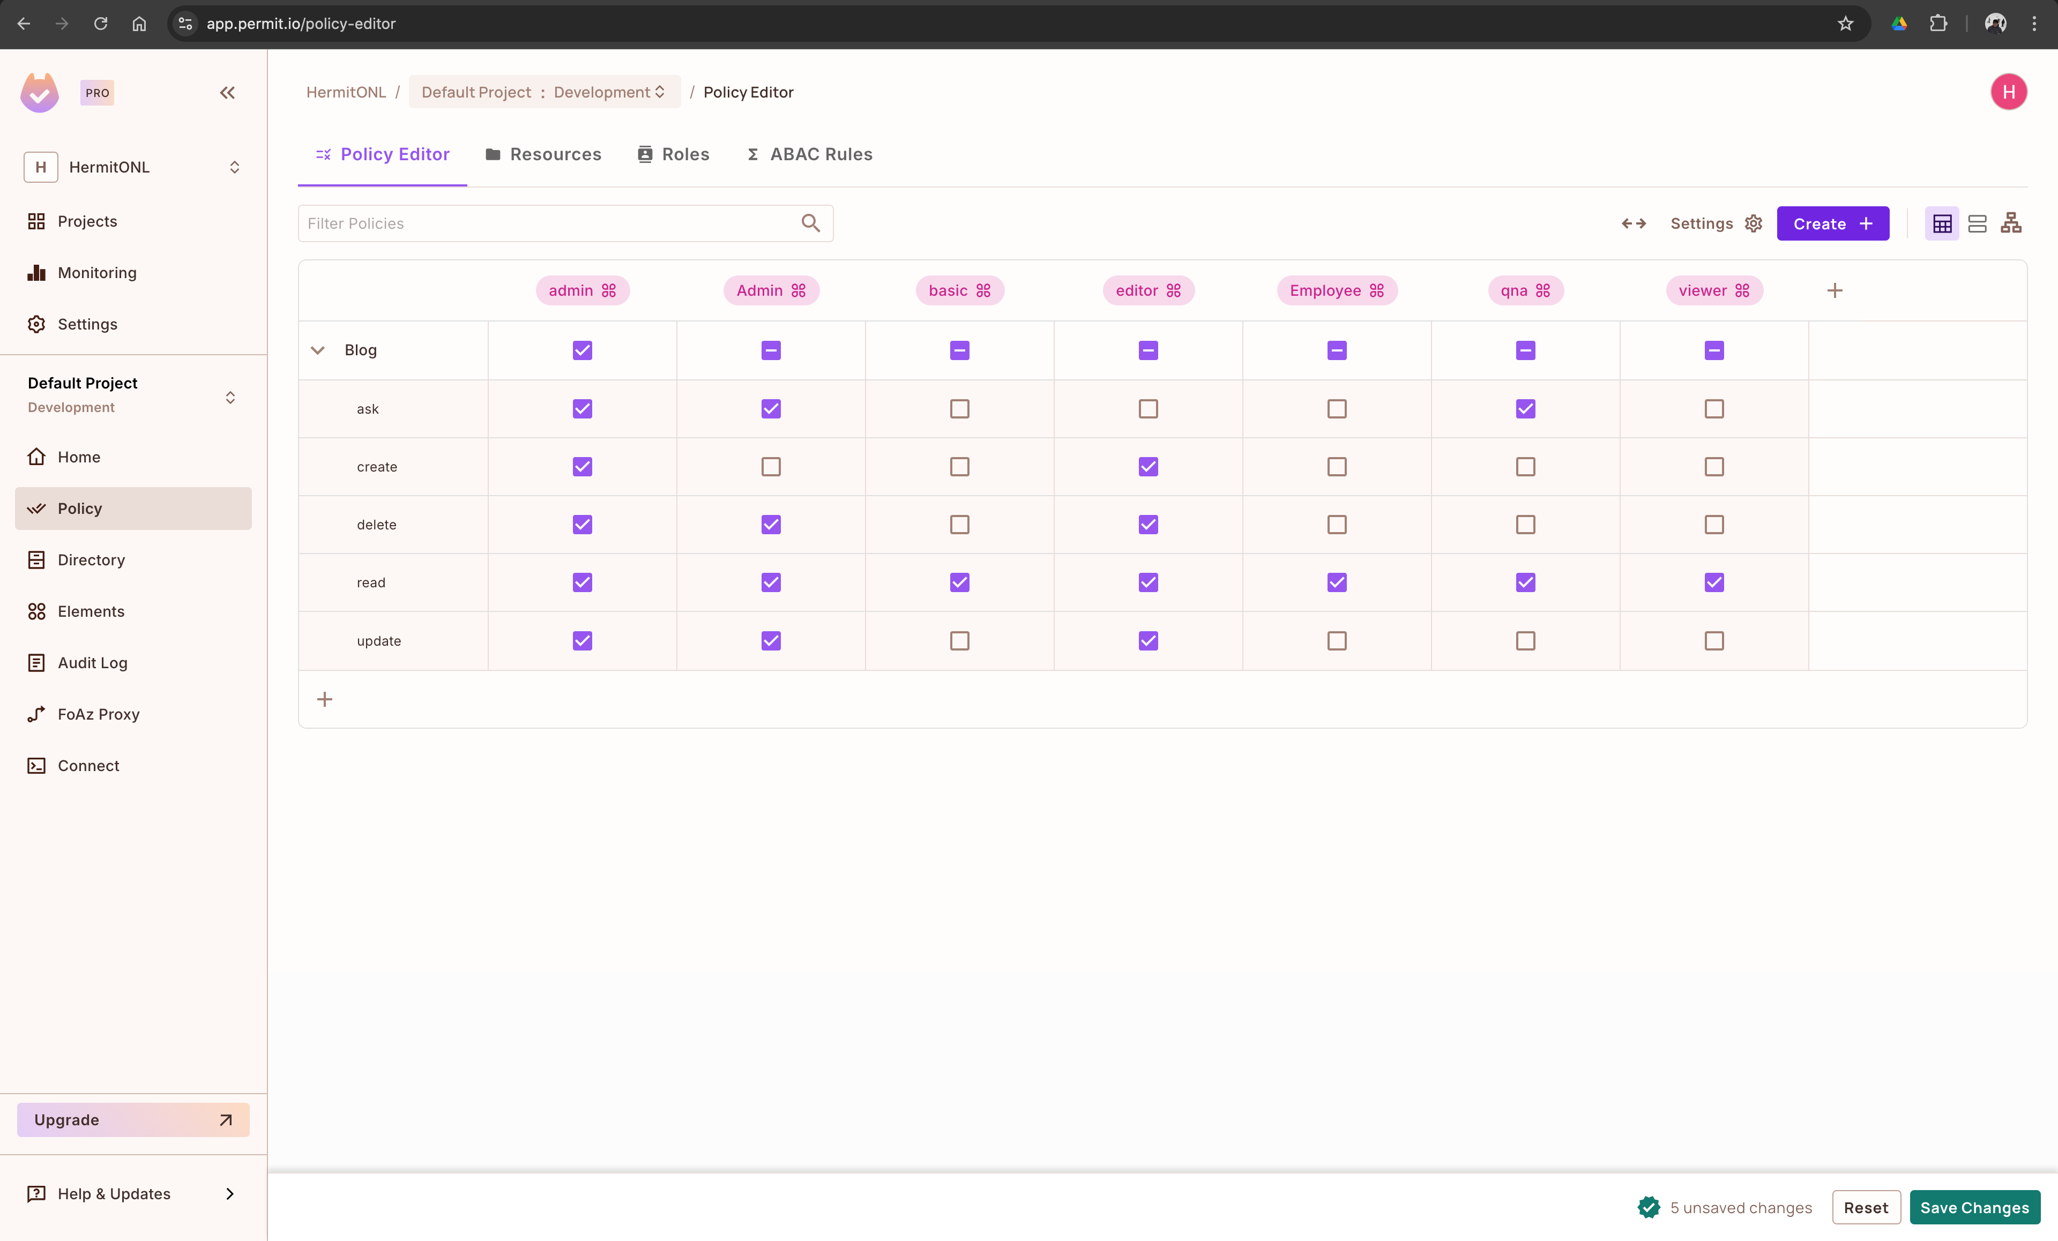Click the basic role tag

(960, 290)
